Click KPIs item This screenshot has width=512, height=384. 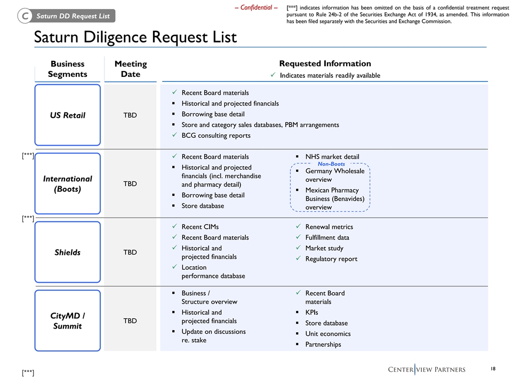[311, 312]
